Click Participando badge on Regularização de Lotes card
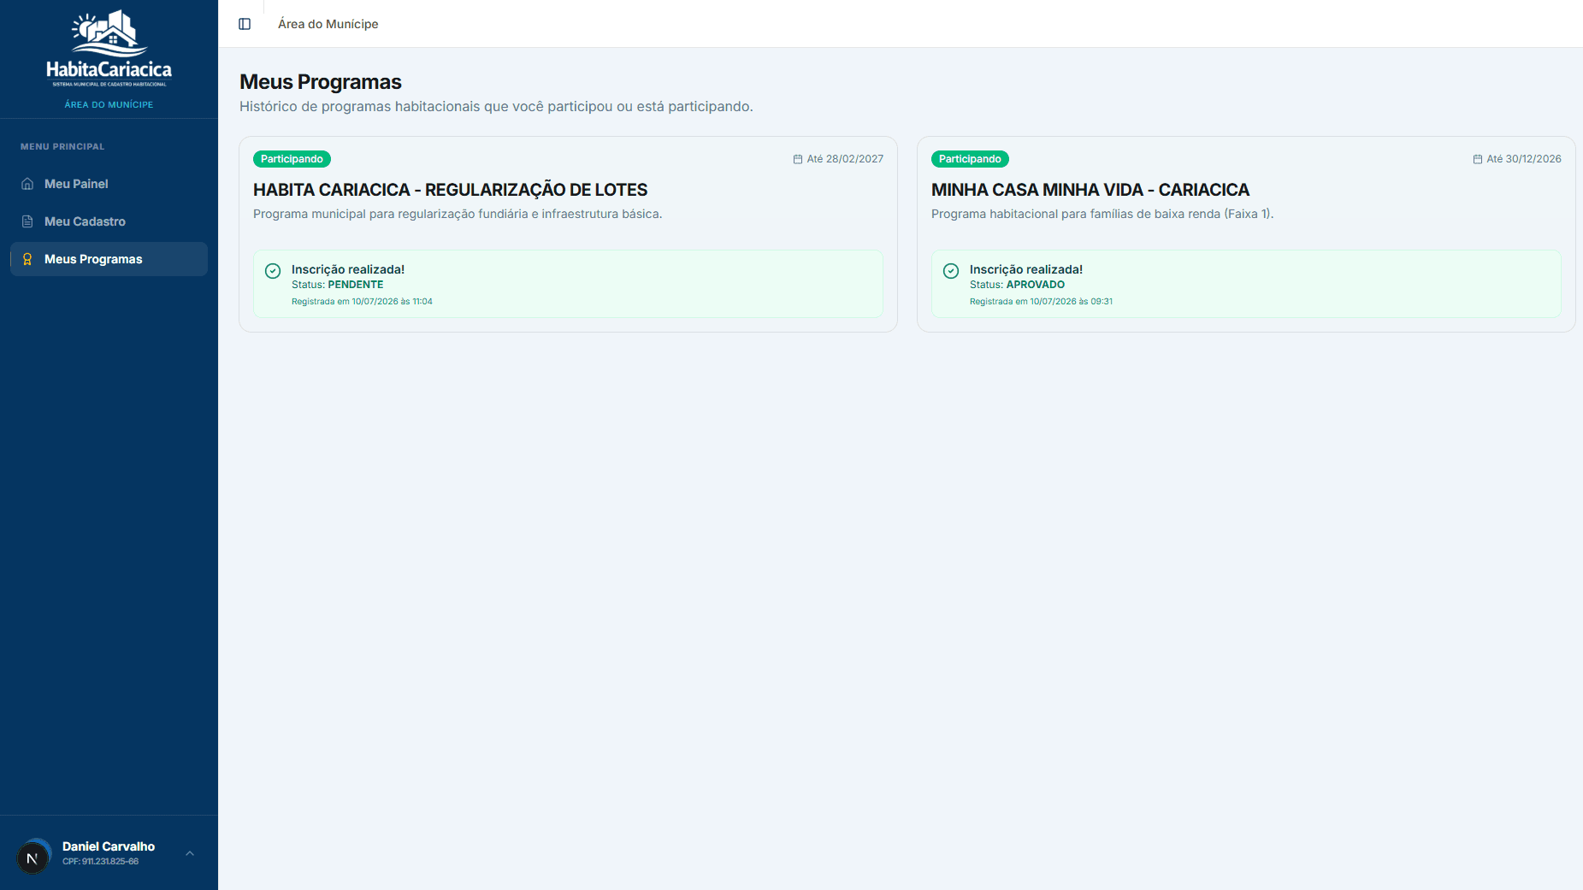 point(292,159)
